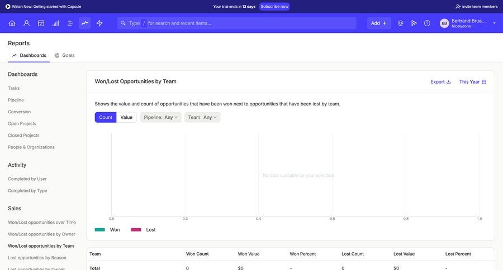Viewport: 503px width, 270px height.
Task: Open the Sales pipeline bar-chart icon
Action: [x=55, y=23]
